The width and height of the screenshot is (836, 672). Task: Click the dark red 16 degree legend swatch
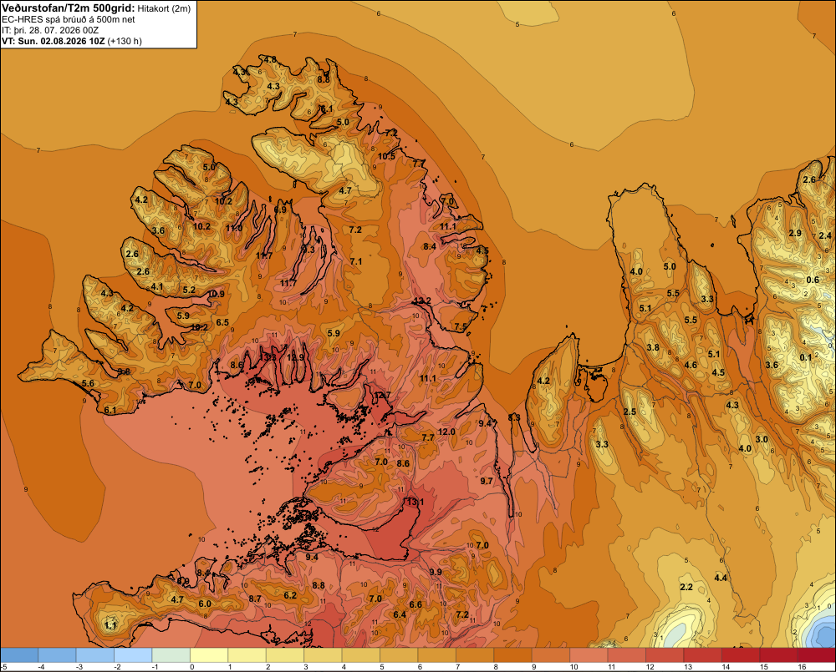pyautogui.click(x=816, y=654)
